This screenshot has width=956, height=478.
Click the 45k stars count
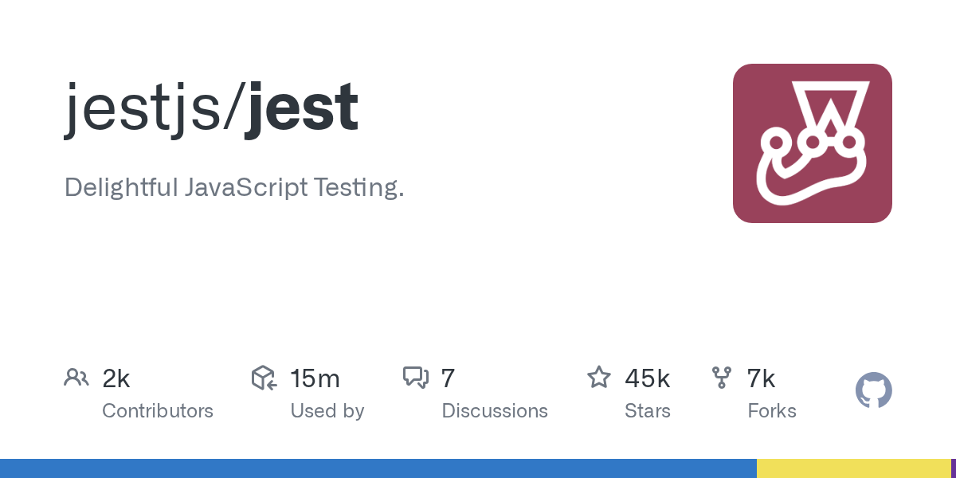click(x=647, y=378)
